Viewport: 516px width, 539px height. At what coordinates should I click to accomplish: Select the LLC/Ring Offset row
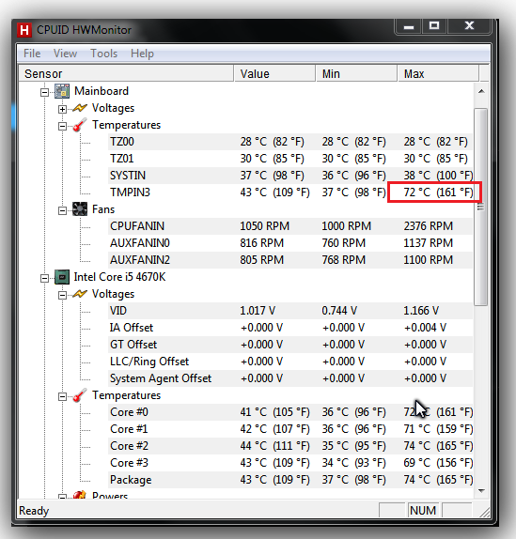pyautogui.click(x=290, y=362)
